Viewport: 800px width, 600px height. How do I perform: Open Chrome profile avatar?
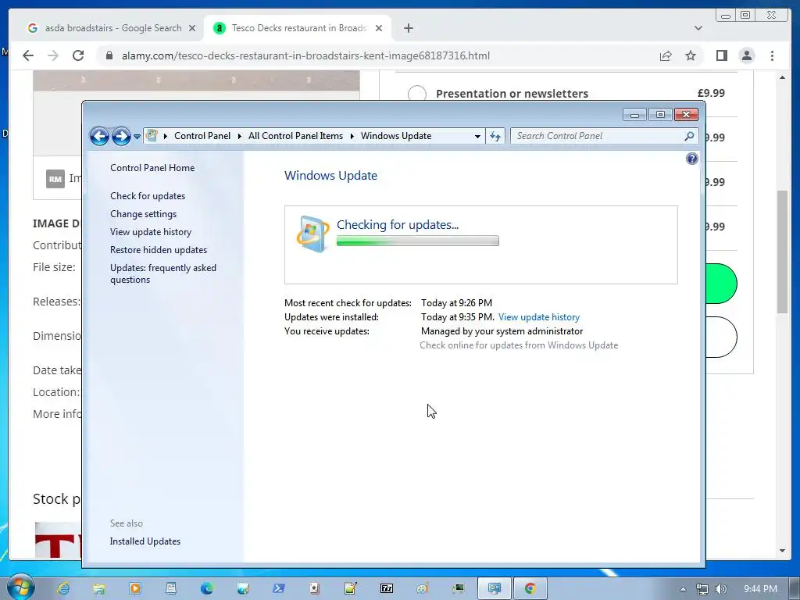tap(746, 55)
